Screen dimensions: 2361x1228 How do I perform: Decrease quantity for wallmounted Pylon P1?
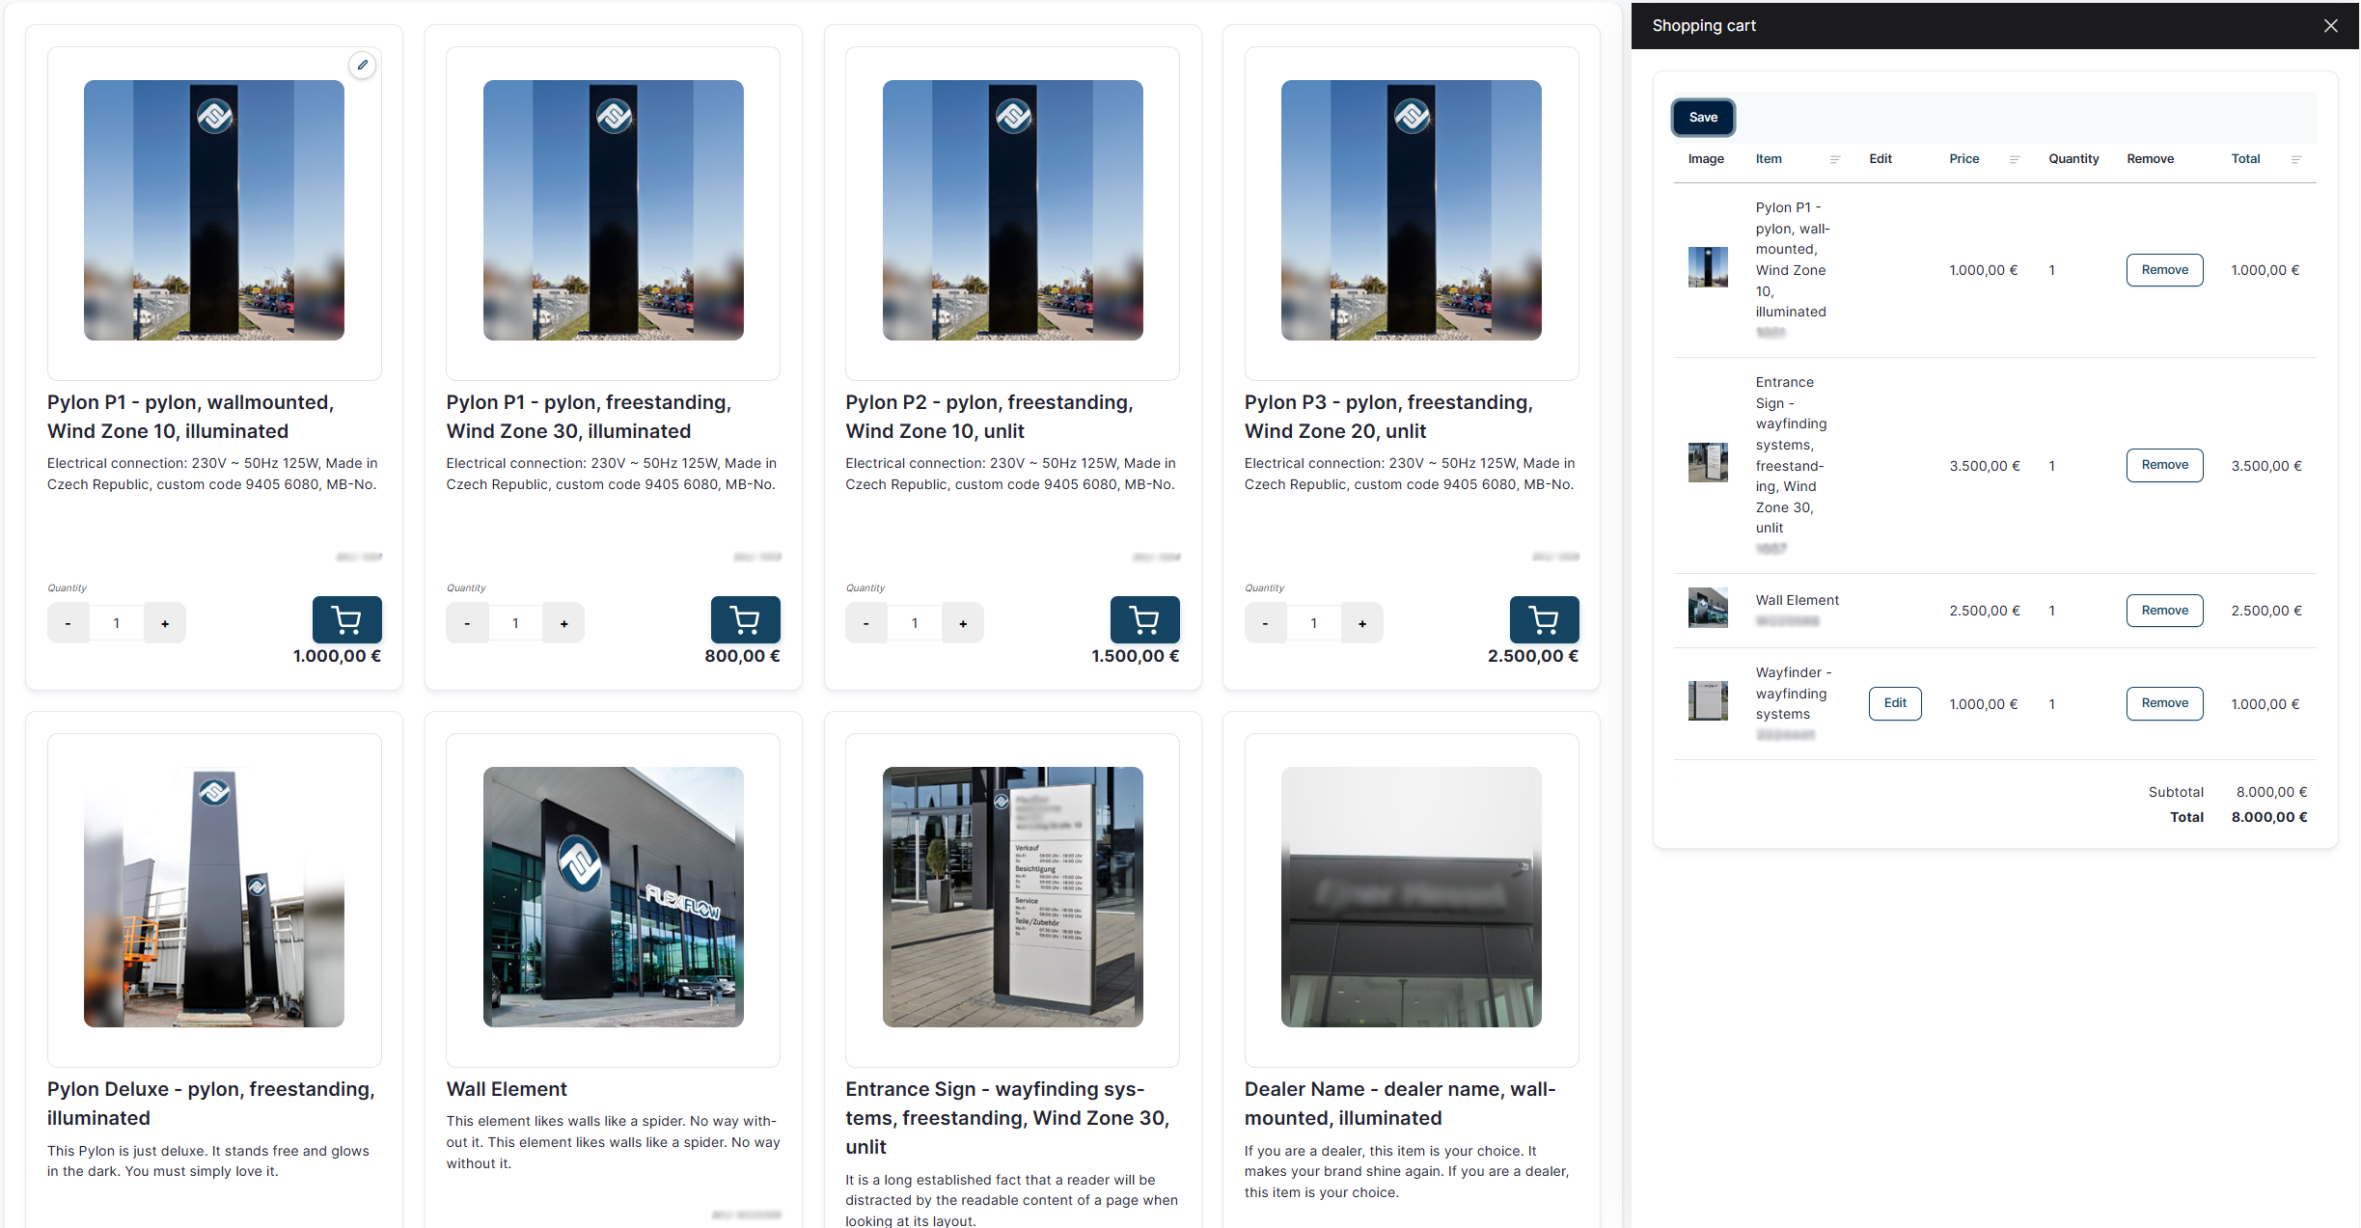click(x=69, y=622)
